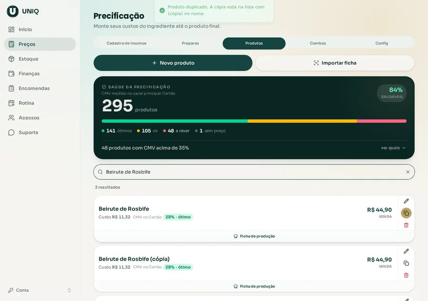Switch to the Combos tab
This screenshot has width=428, height=301.
(x=318, y=43)
